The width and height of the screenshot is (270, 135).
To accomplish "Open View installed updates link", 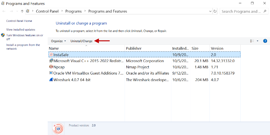I will point(21,30).
